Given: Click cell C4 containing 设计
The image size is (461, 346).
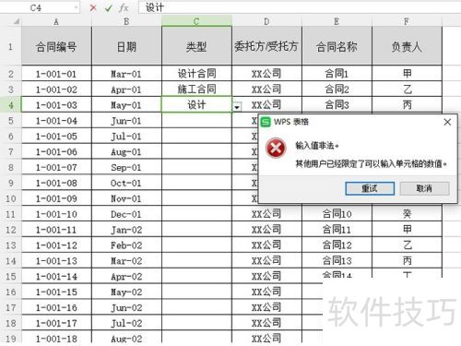Looking at the screenshot, I should pyautogui.click(x=196, y=105).
